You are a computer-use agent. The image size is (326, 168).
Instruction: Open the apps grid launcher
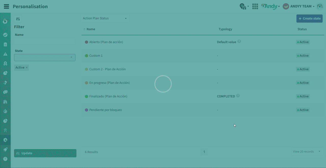point(255,6)
